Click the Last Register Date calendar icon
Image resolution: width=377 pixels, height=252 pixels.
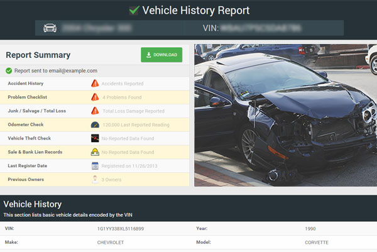click(x=95, y=165)
